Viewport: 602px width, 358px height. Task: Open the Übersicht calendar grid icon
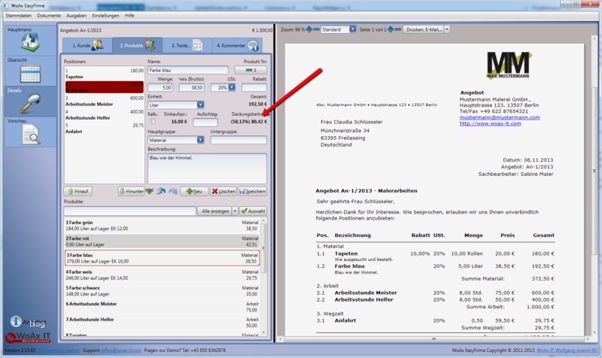click(30, 74)
